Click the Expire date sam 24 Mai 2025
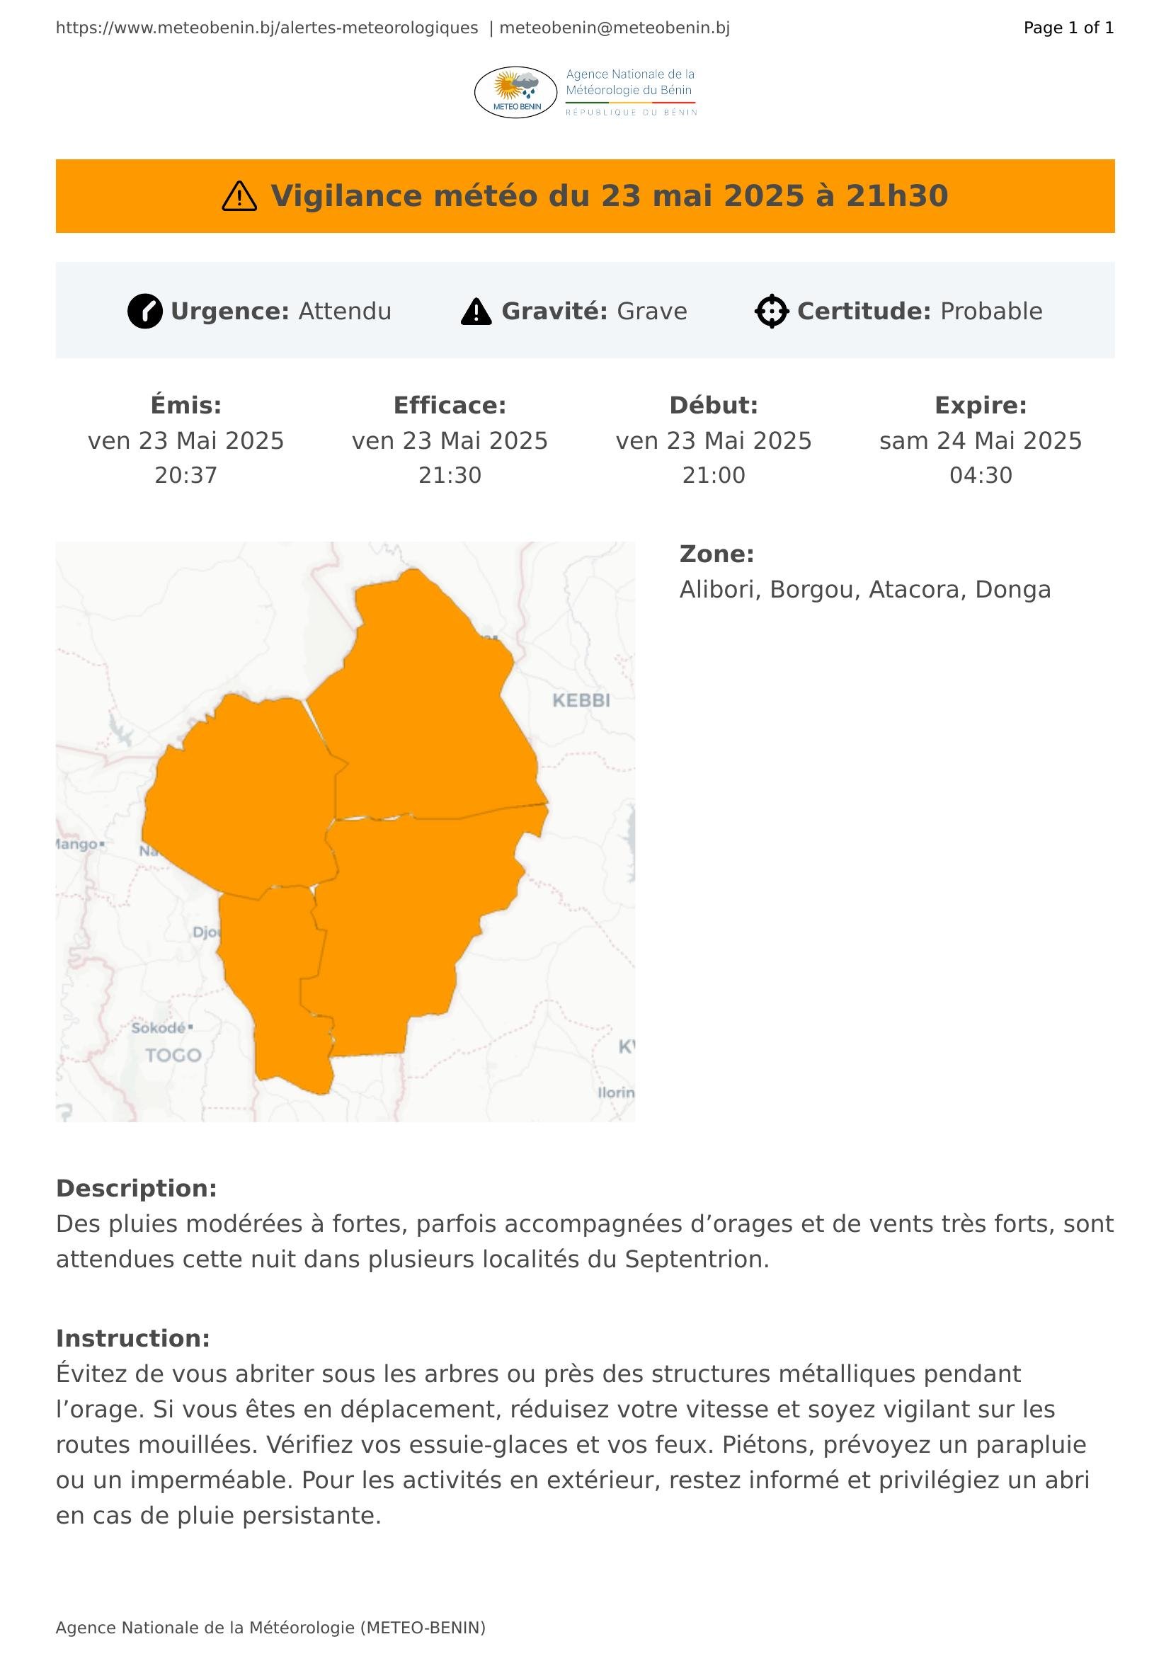The height and width of the screenshot is (1656, 1171). [x=981, y=440]
